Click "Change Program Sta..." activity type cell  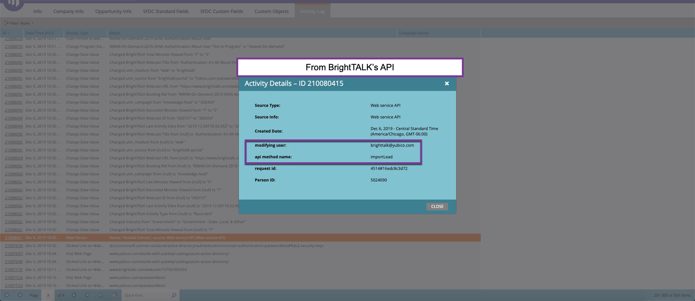[85, 46]
